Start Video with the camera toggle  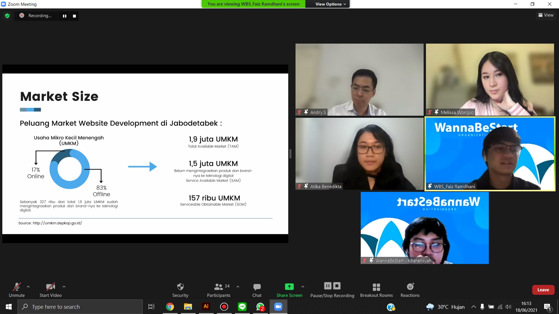(50, 287)
